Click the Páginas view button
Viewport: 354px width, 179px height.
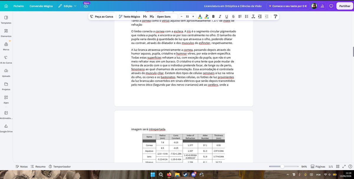(x=318, y=167)
